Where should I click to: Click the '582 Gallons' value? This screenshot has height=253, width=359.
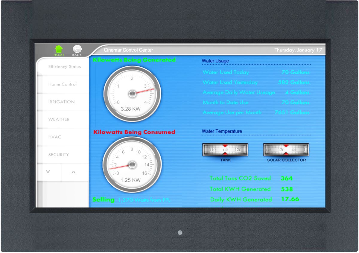pos(294,82)
